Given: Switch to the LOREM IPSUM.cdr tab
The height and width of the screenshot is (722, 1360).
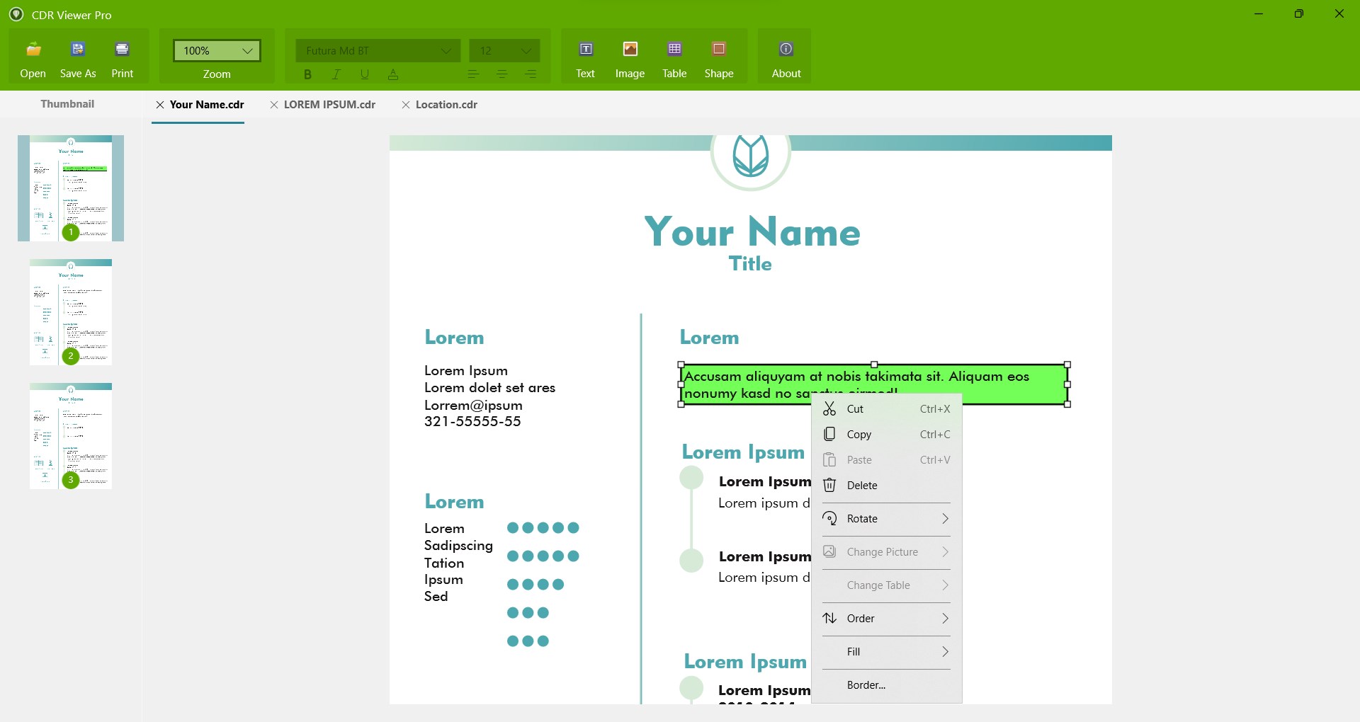Looking at the screenshot, I should (330, 104).
